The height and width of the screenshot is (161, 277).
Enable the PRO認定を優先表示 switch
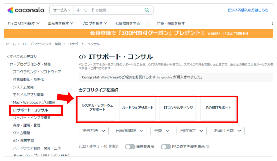click(x=166, y=147)
